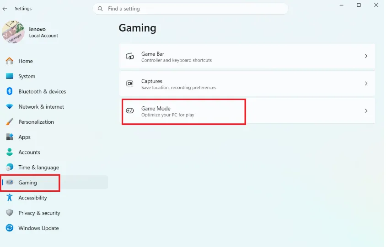The image size is (386, 247).
Task: Open Game Mode title text
Action: pyautogui.click(x=156, y=108)
